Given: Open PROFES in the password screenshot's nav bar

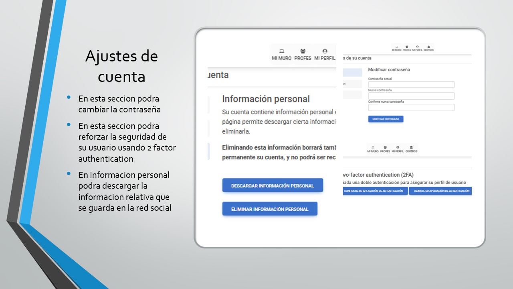Looking at the screenshot, I should pyautogui.click(x=407, y=48).
